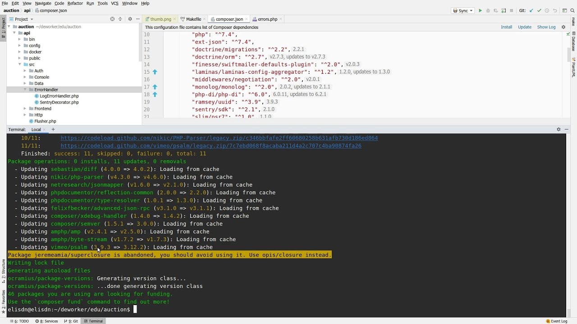Image resolution: width=577 pixels, height=324 pixels.
Task: Open the nikic/PHP-Parser codeload URL
Action: point(219,138)
